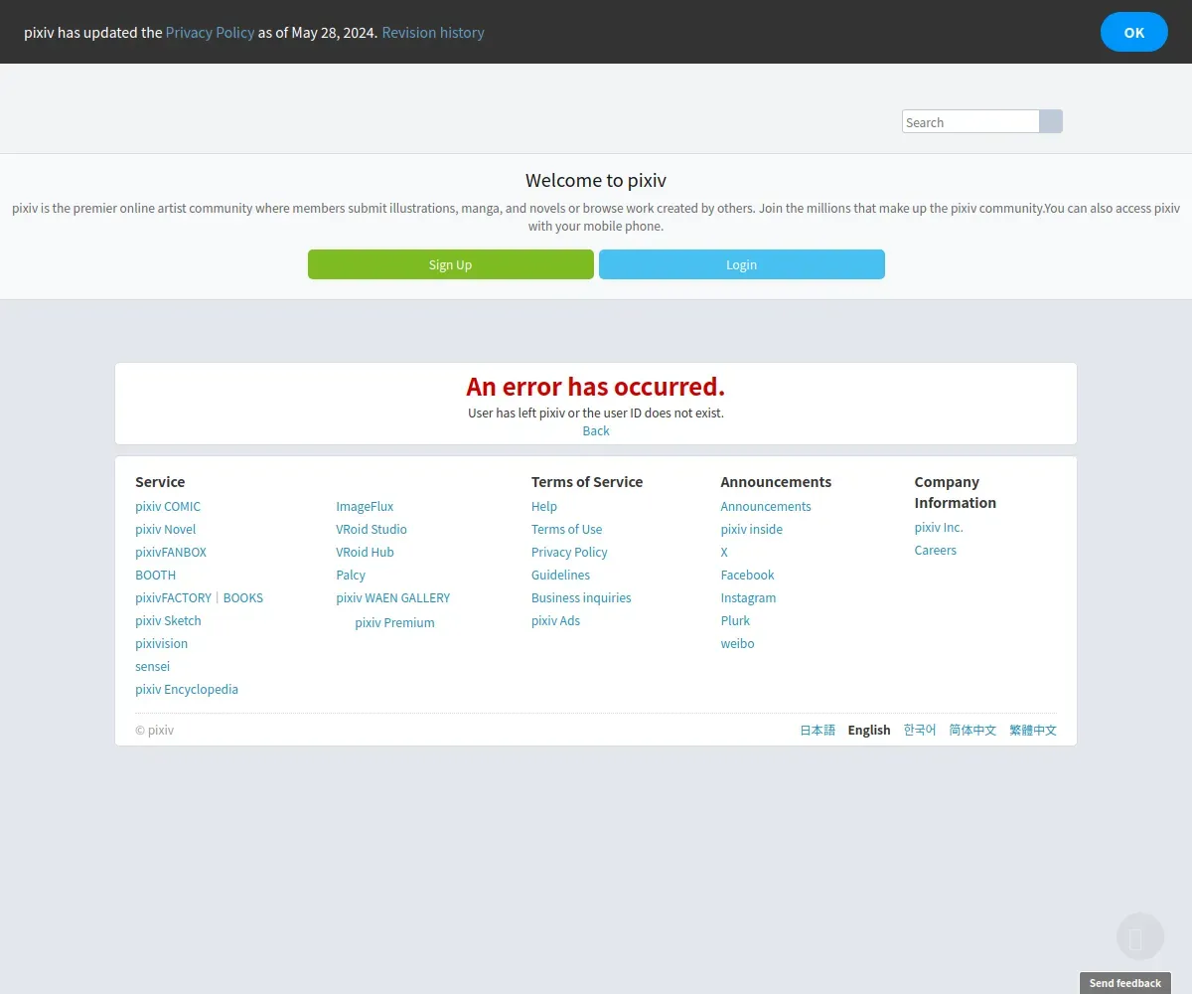This screenshot has height=994, width=1192.
Task: Open Business inquiries link
Action: (x=581, y=597)
